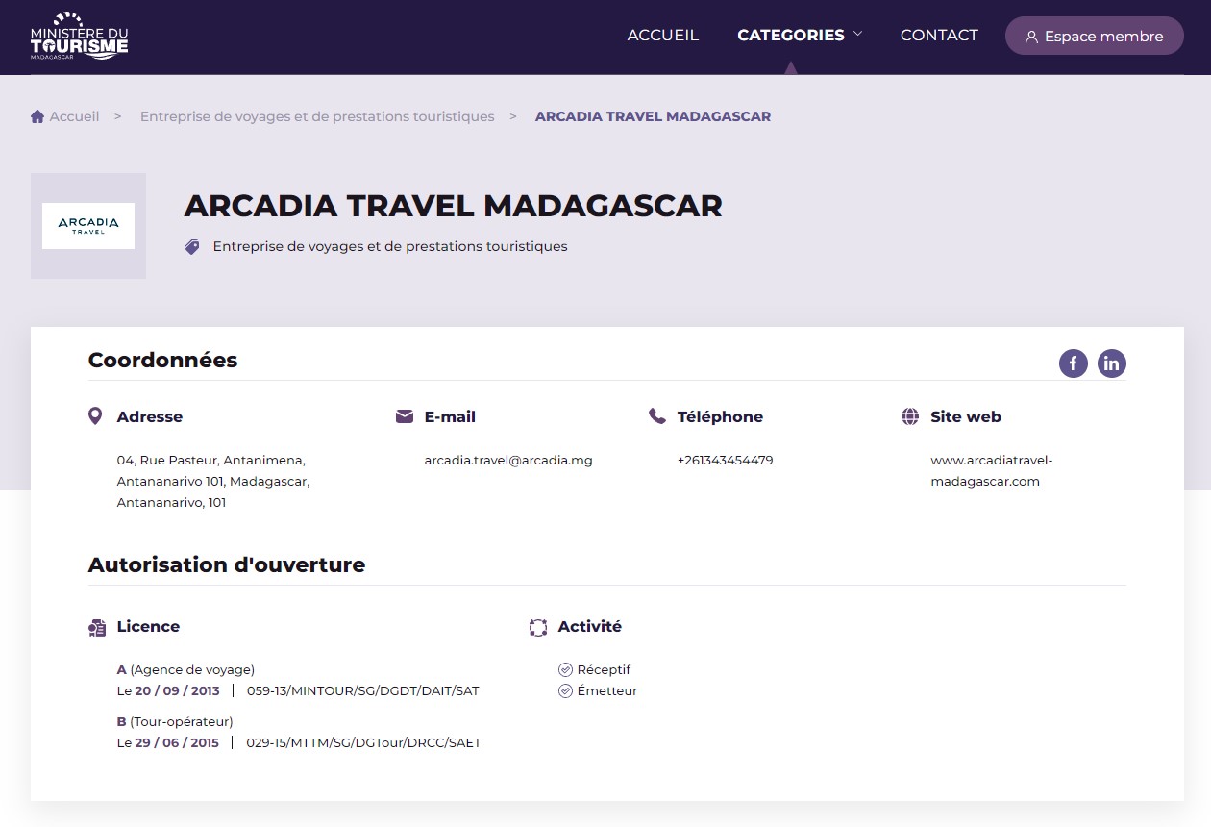Expand the Categories dropdown chevron
The height and width of the screenshot is (827, 1211).
tap(857, 34)
